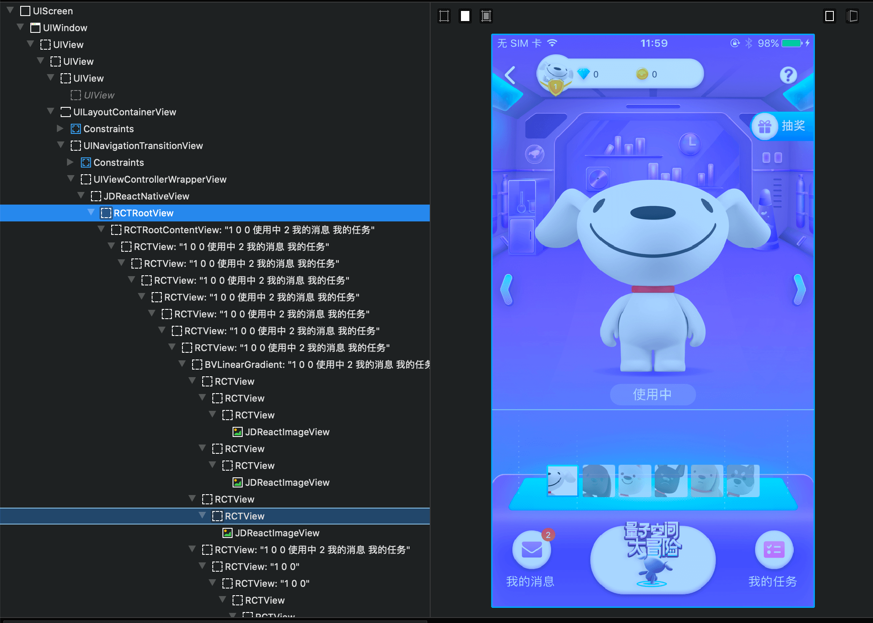Toggle the solid white view mode button
873x623 pixels.
[465, 16]
